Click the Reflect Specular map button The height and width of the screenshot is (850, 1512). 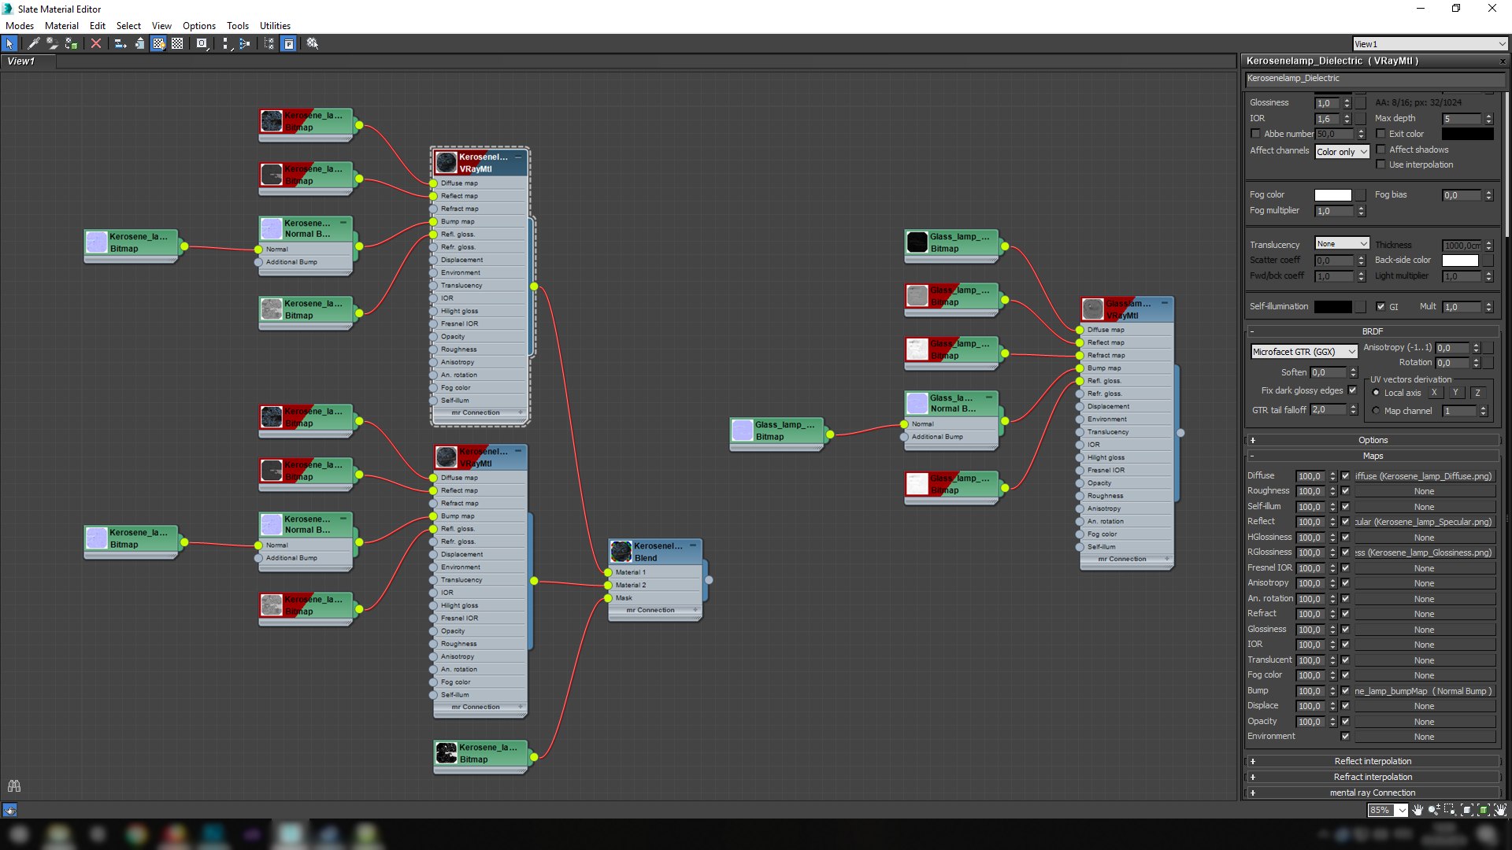click(x=1424, y=522)
